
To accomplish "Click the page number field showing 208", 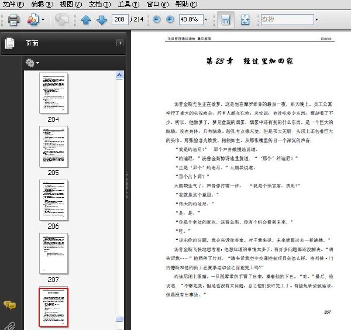I will [x=120, y=19].
